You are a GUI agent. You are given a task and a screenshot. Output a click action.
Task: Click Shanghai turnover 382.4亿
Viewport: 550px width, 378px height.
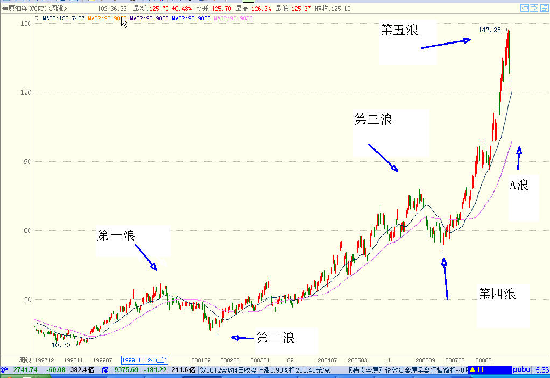click(82, 370)
